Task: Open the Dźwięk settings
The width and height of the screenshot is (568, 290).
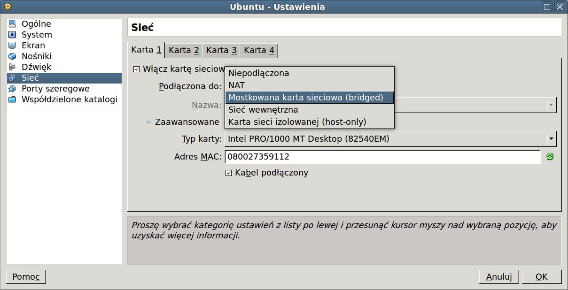Action: 64,67
